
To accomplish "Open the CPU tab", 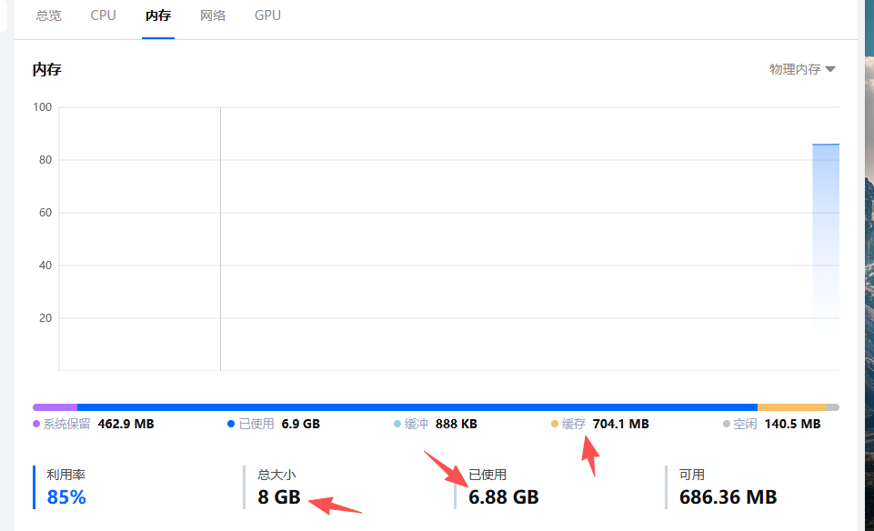I will (104, 15).
